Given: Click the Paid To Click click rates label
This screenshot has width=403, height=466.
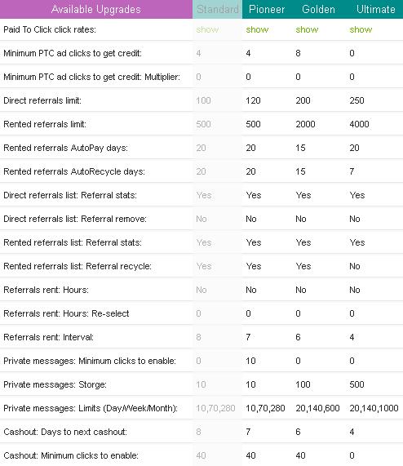Looking at the screenshot, I should (50, 29).
